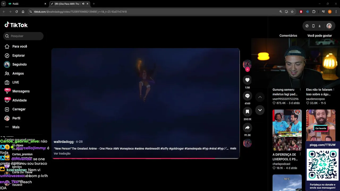This screenshot has height=191, width=340.
Task: Click the waltrdadogg username
Action: tap(63, 142)
